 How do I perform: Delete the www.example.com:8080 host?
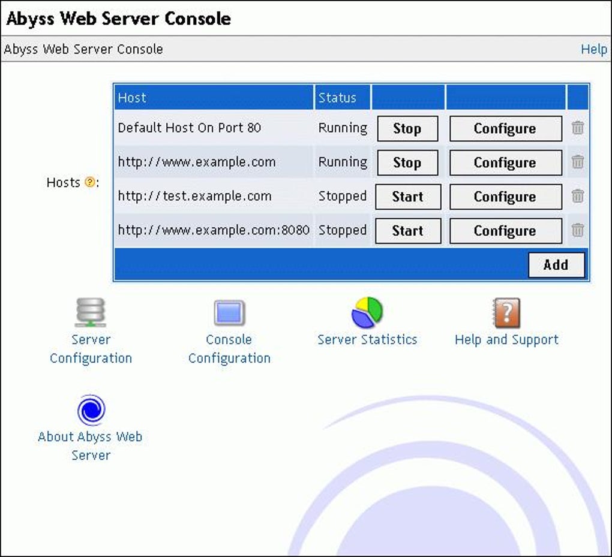click(x=578, y=230)
